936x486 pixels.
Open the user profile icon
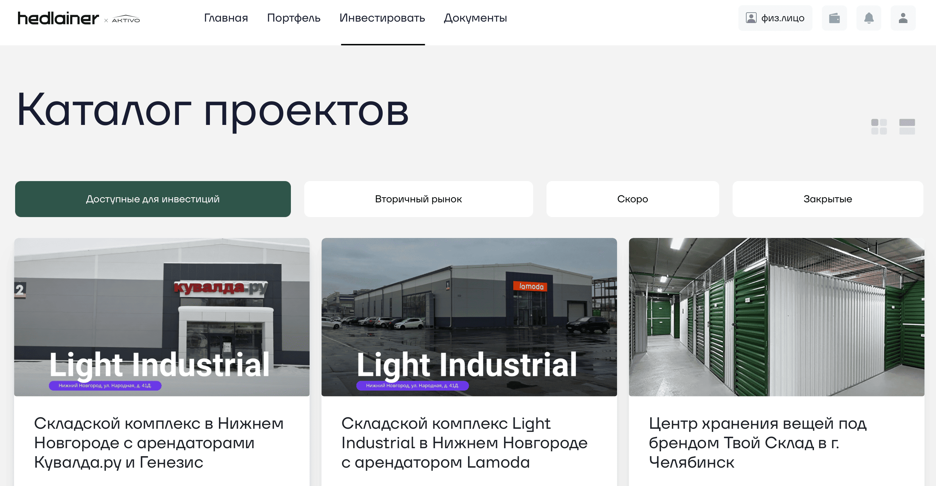[903, 18]
